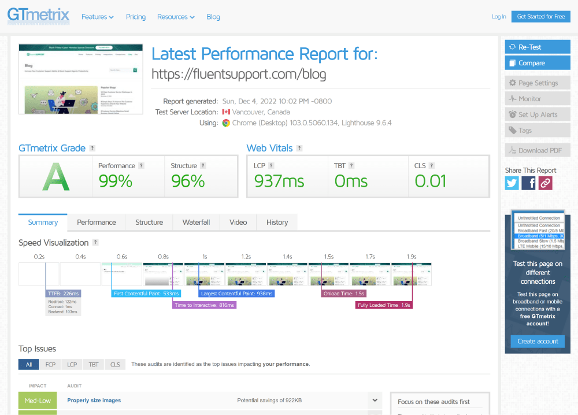Click the Compare button
The image size is (578, 415).
pyautogui.click(x=538, y=62)
